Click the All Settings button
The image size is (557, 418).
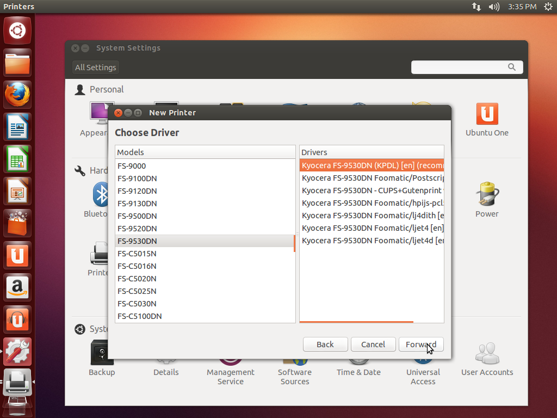point(96,67)
